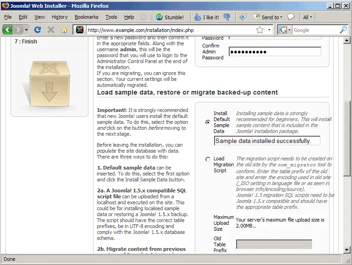Click the speech bubble reviews icon

(291, 17)
